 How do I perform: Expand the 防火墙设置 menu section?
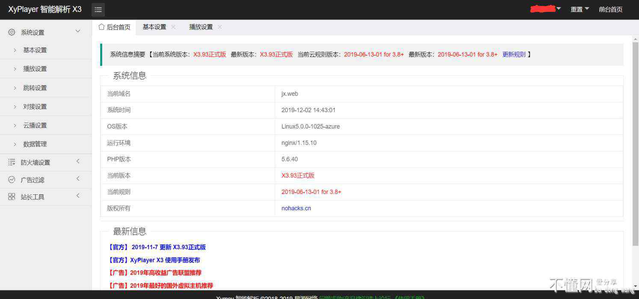(x=78, y=161)
